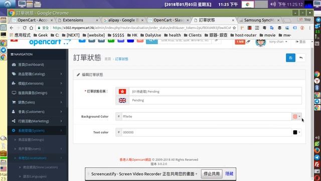This screenshot has height=181, width=321.
Task: Open the $$$$$ bookmarks folder
Action: click(x=116, y=35)
